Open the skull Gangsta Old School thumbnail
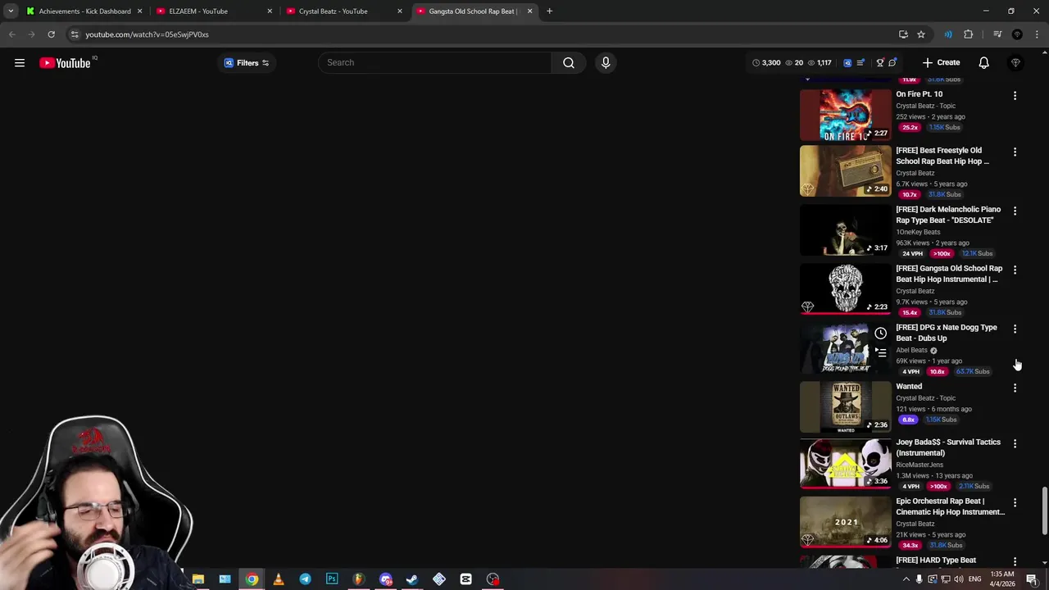This screenshot has height=590, width=1049. (x=845, y=288)
